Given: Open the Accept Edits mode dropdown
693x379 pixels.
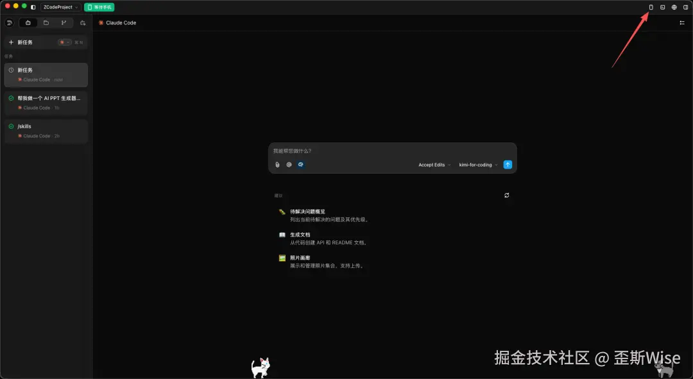Looking at the screenshot, I should pyautogui.click(x=434, y=165).
